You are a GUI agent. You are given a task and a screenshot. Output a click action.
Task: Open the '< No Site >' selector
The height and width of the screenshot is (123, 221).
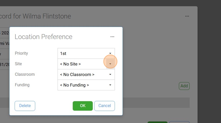86,64
